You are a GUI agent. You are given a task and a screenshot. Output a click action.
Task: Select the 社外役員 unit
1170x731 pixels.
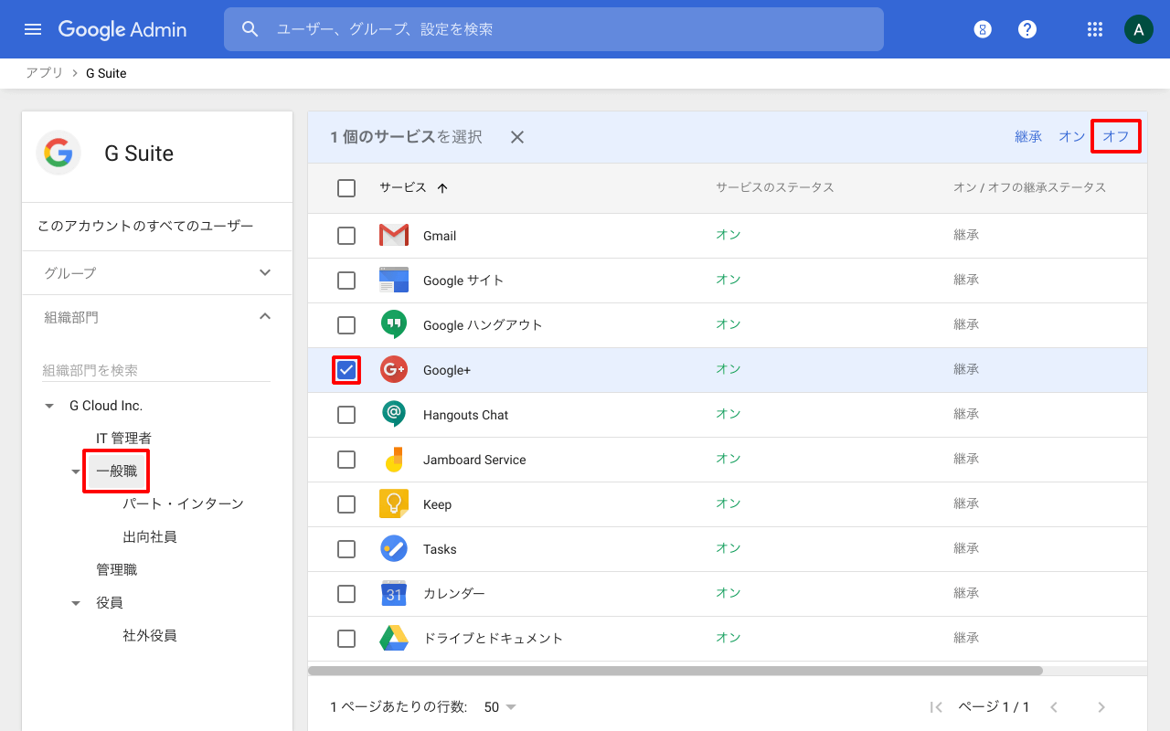tap(150, 636)
